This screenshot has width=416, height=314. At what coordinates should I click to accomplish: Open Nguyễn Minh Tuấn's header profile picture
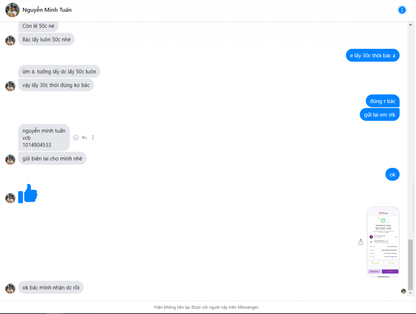coord(13,10)
